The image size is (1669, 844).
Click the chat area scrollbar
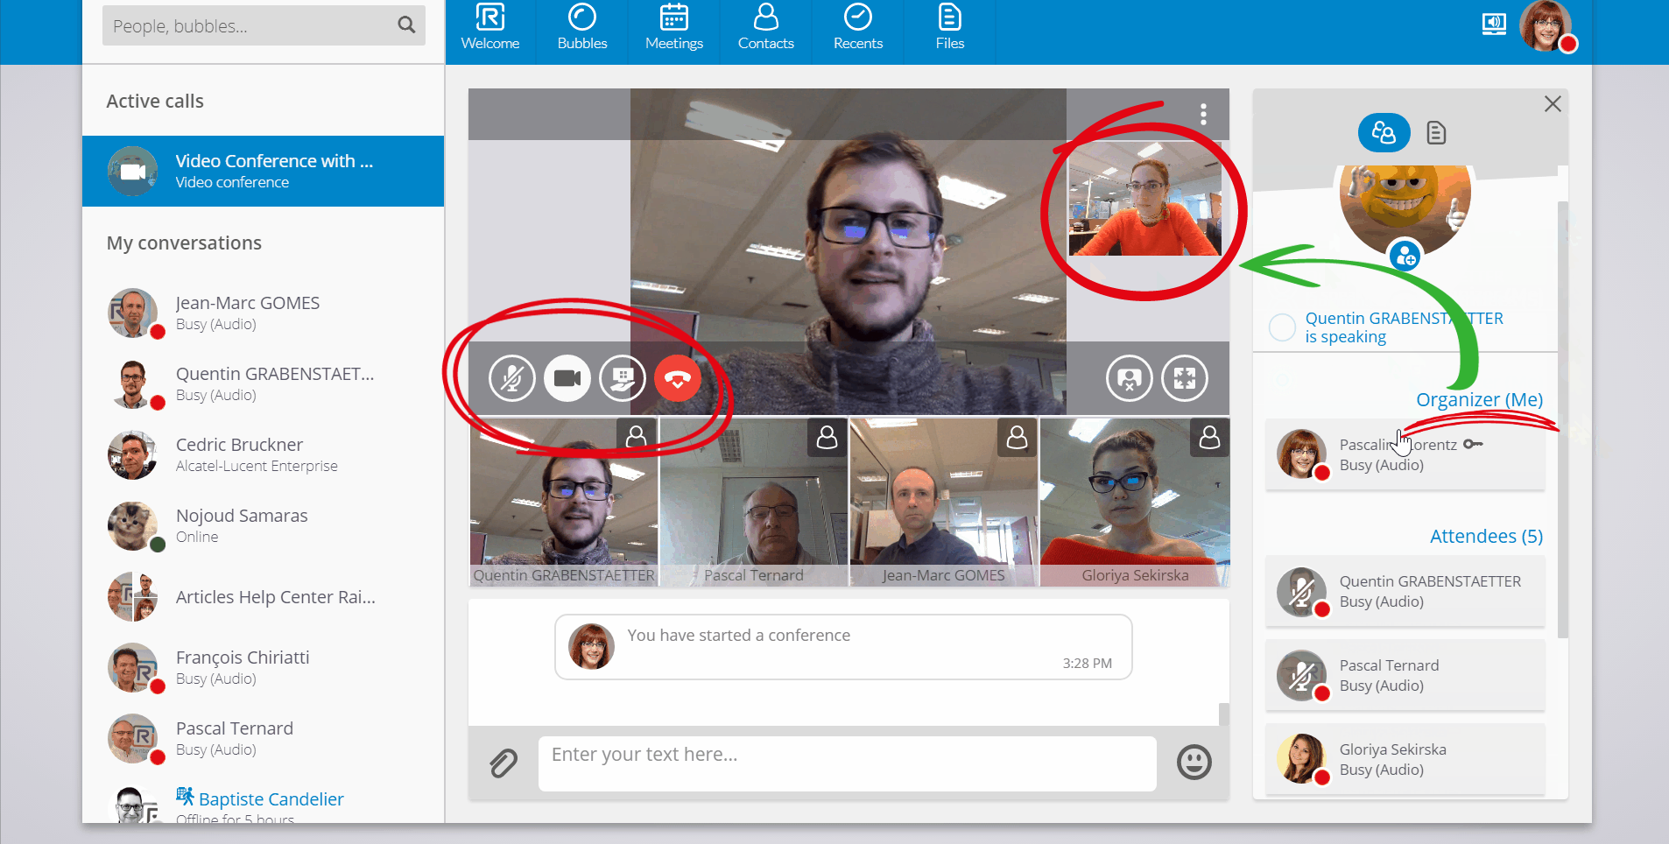(x=1224, y=714)
